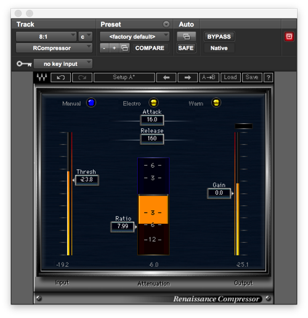
Task: Open the 8:1 track selector dropdown
Action: [x=46, y=37]
